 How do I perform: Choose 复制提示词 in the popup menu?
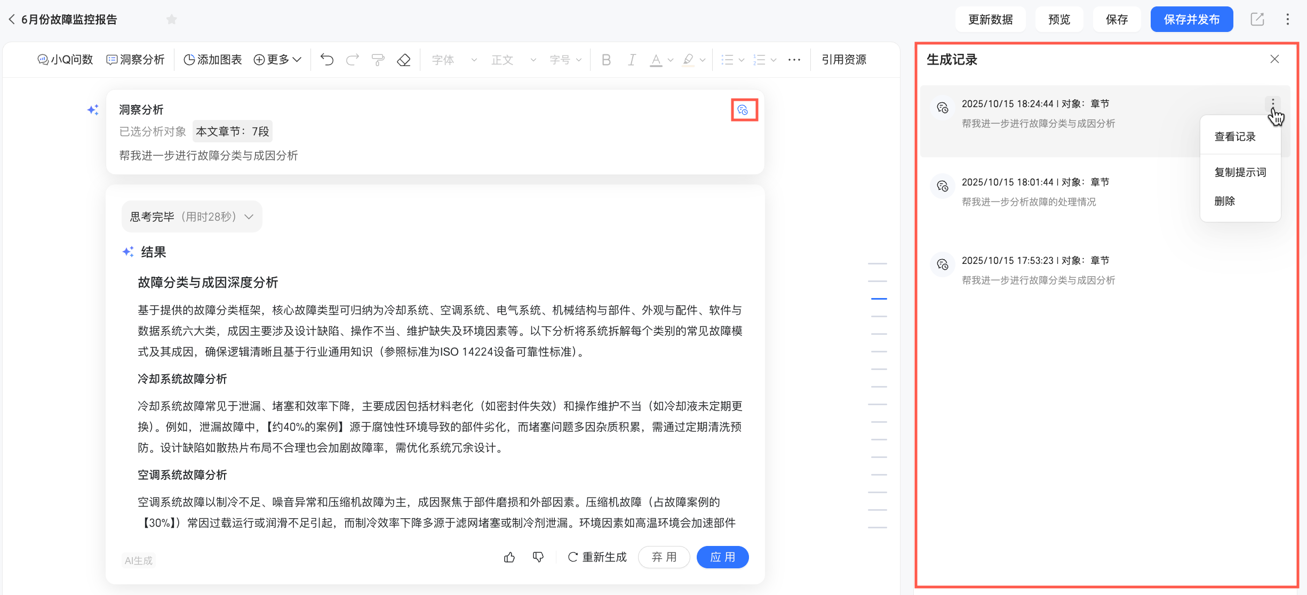pos(1240,172)
